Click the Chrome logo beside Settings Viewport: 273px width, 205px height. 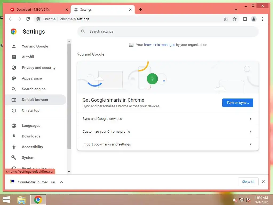14,31
